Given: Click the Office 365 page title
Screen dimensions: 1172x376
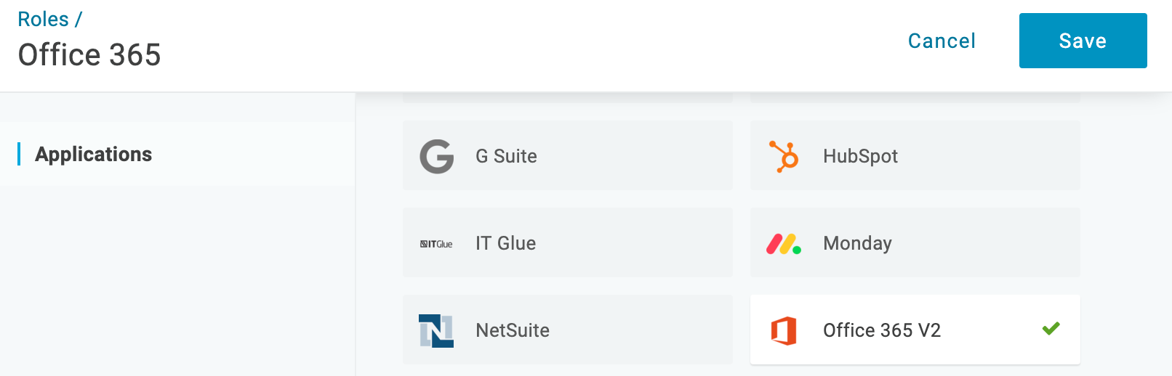Looking at the screenshot, I should [89, 55].
